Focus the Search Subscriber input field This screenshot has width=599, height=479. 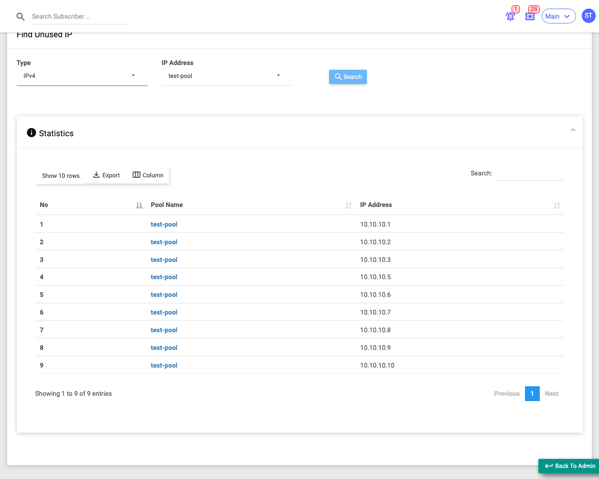pyautogui.click(x=81, y=17)
